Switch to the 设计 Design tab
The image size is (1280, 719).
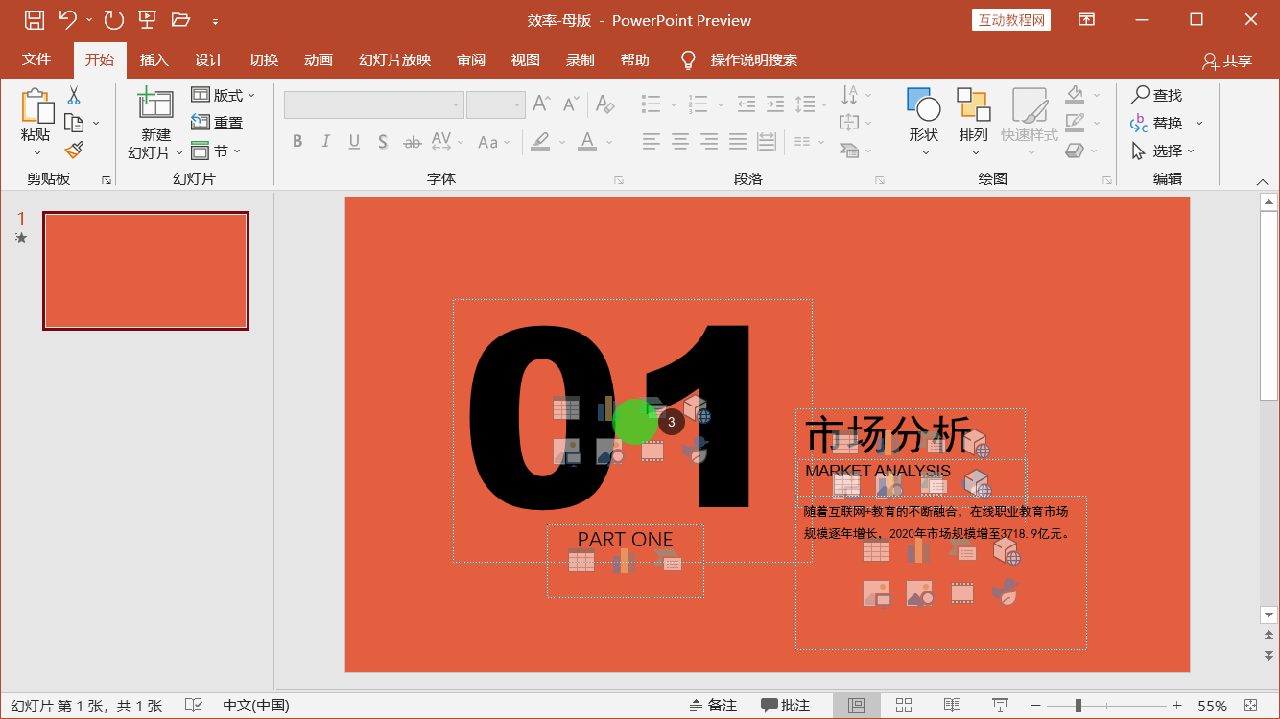pyautogui.click(x=208, y=59)
